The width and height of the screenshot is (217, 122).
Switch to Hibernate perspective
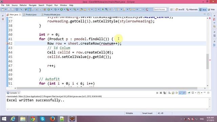pos(192,9)
